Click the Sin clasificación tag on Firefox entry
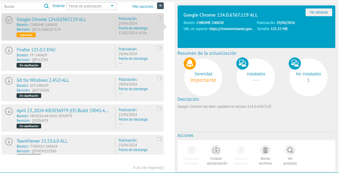The image size is (339, 173). (x=29, y=65)
